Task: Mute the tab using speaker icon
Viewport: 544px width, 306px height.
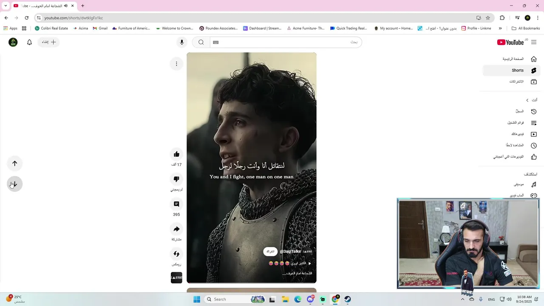Action: tap(65, 6)
